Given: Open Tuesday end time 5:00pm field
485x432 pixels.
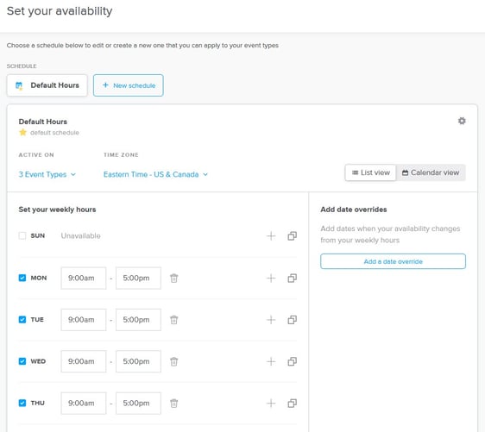Looking at the screenshot, I should point(138,320).
